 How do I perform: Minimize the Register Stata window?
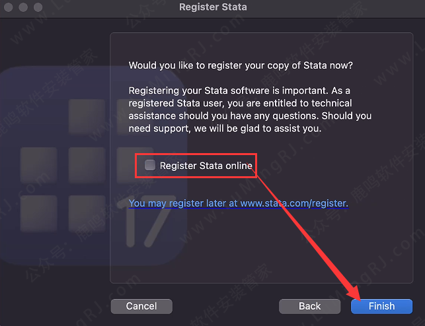click(x=22, y=7)
